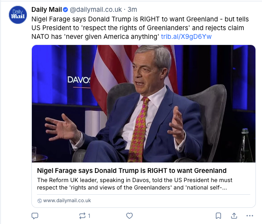Reply to the Daily Mail post
The width and height of the screenshot is (262, 224).
click(x=35, y=216)
